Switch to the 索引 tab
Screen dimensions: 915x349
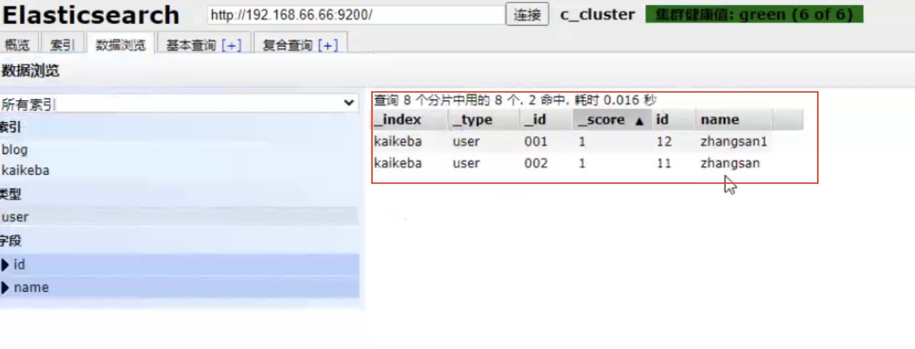(x=62, y=45)
